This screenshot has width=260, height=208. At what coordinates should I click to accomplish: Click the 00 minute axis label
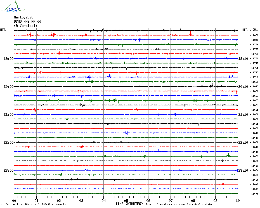tap(14, 200)
